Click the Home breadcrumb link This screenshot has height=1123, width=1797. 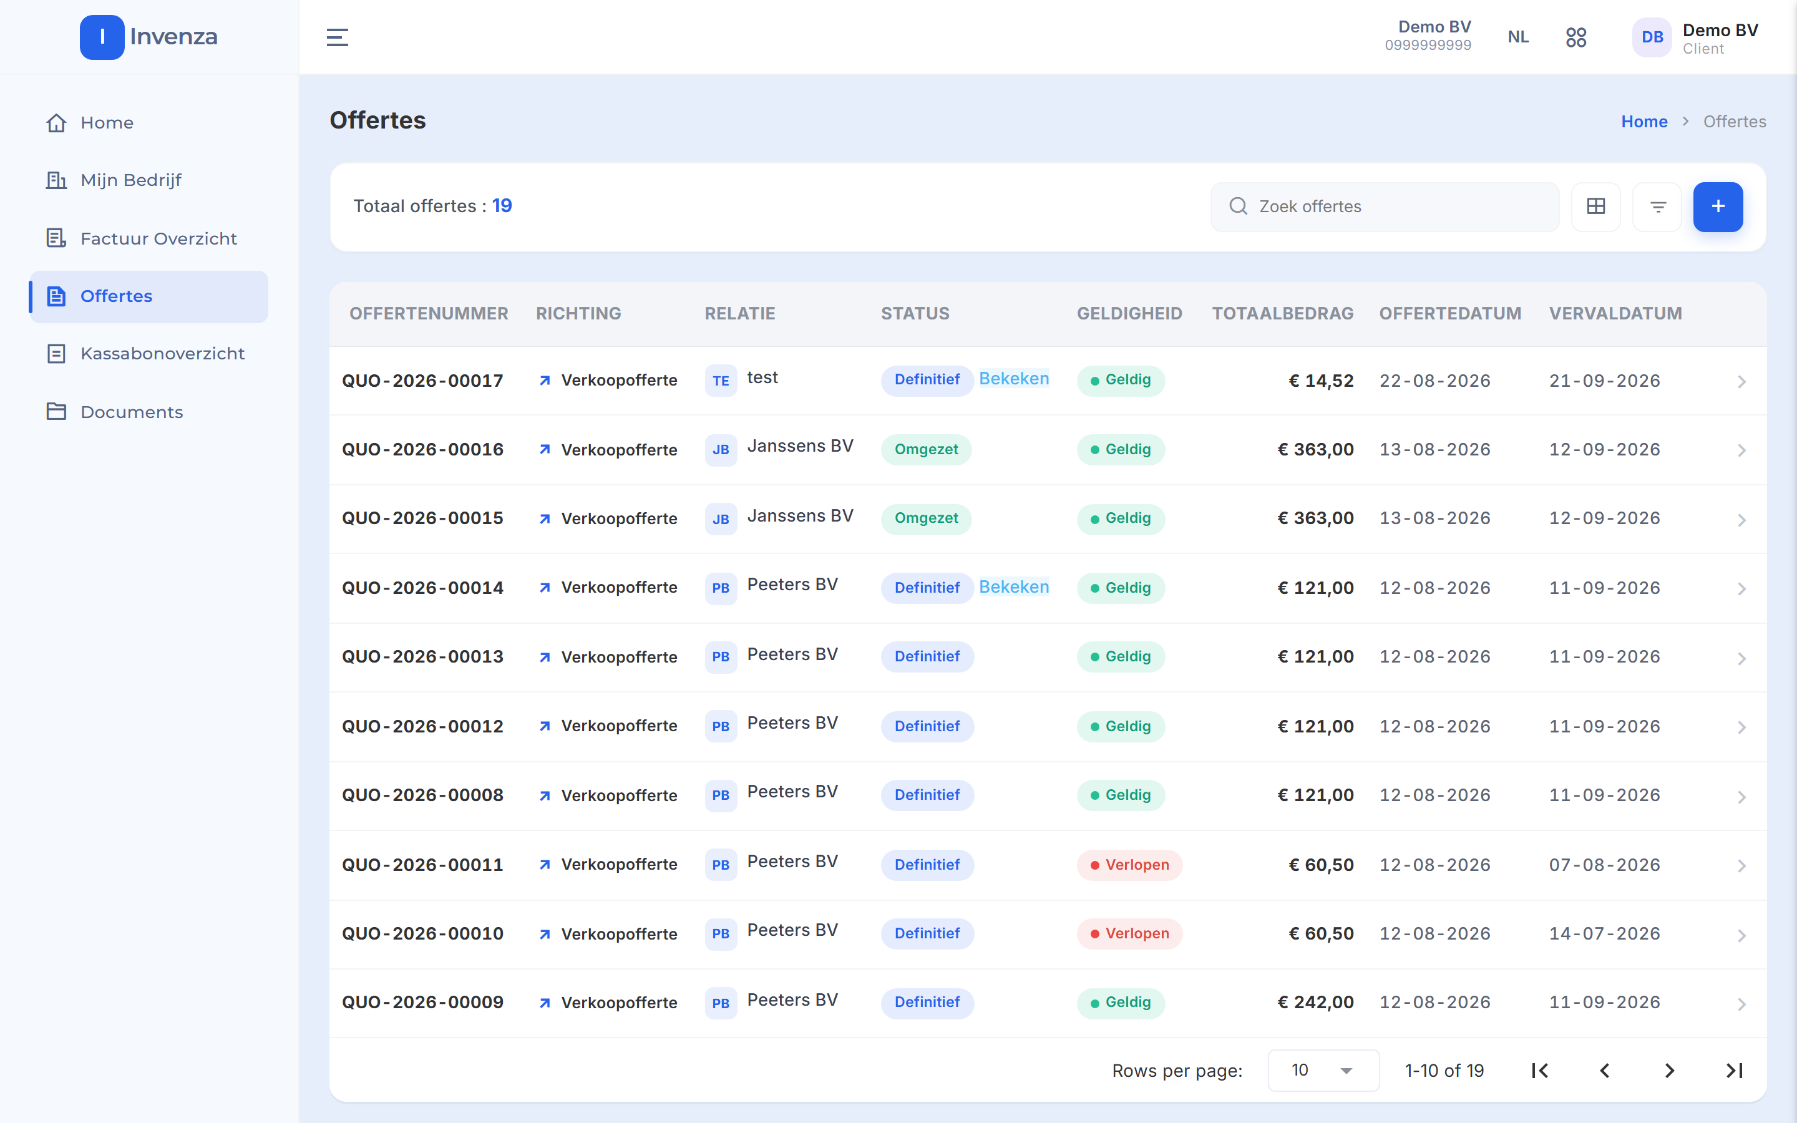point(1644,121)
